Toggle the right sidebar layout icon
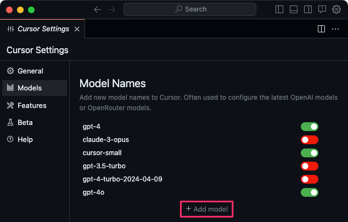 (x=308, y=9)
